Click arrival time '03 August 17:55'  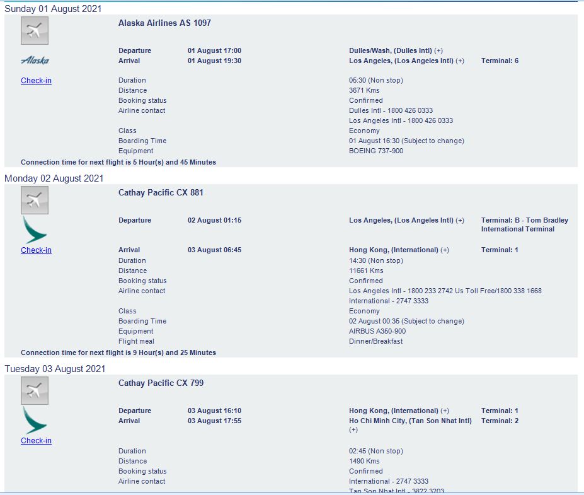(215, 421)
